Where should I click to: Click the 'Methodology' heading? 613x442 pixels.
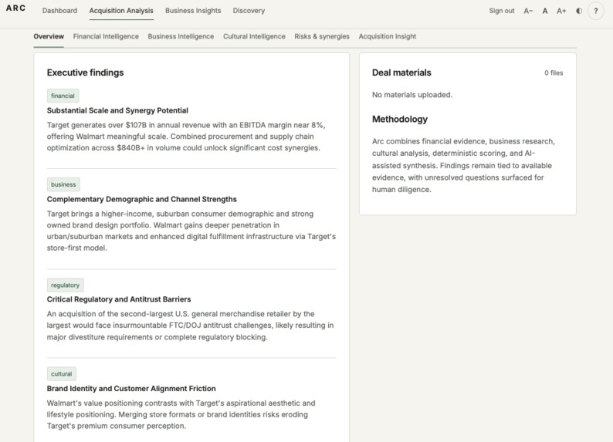tap(400, 119)
